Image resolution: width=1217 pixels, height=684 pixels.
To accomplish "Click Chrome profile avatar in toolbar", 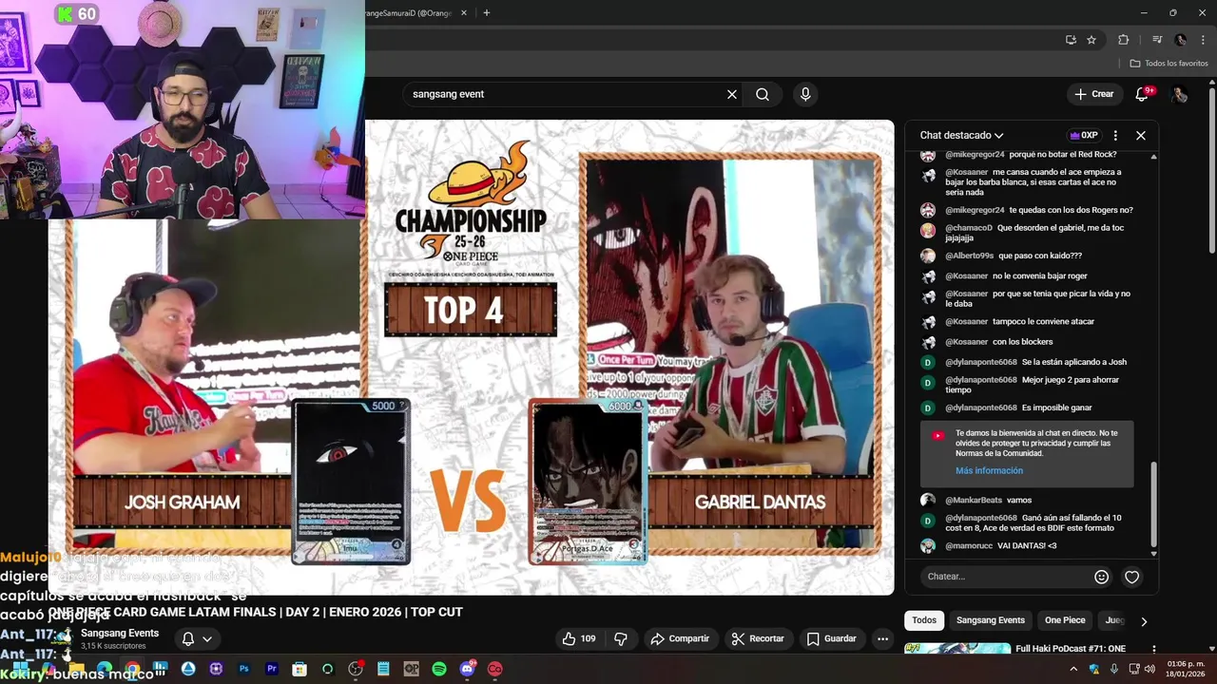I will pos(1180,40).
